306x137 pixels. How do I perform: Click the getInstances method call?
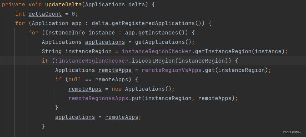click(159, 33)
